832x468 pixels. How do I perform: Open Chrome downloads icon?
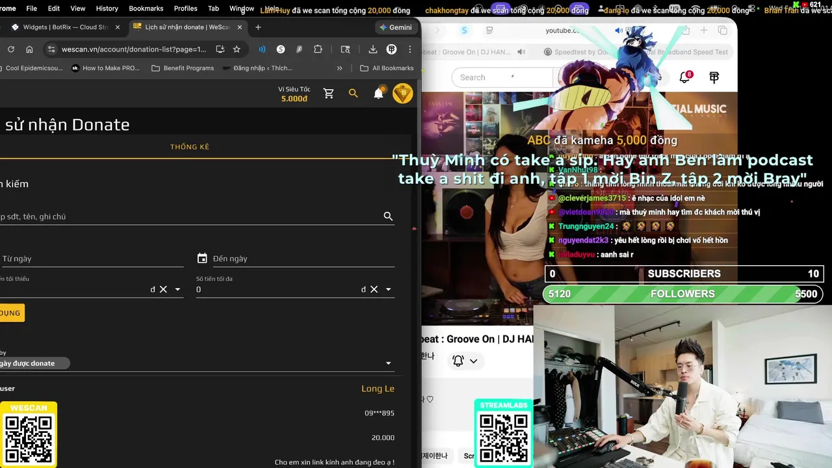(x=373, y=49)
